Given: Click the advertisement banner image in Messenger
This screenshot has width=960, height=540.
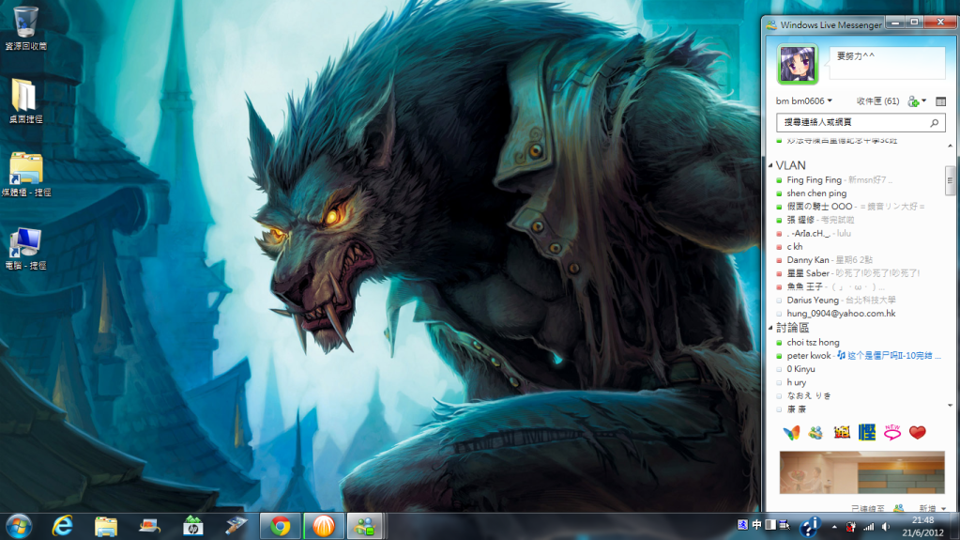Looking at the screenshot, I should tap(861, 472).
